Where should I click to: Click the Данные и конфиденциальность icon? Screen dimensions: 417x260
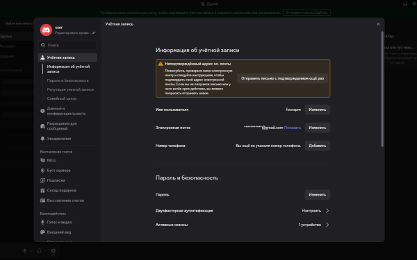42,111
